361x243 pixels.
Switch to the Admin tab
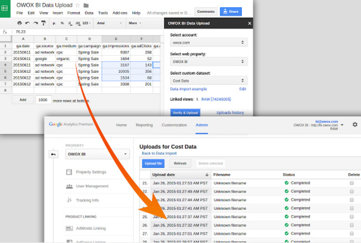click(x=201, y=125)
